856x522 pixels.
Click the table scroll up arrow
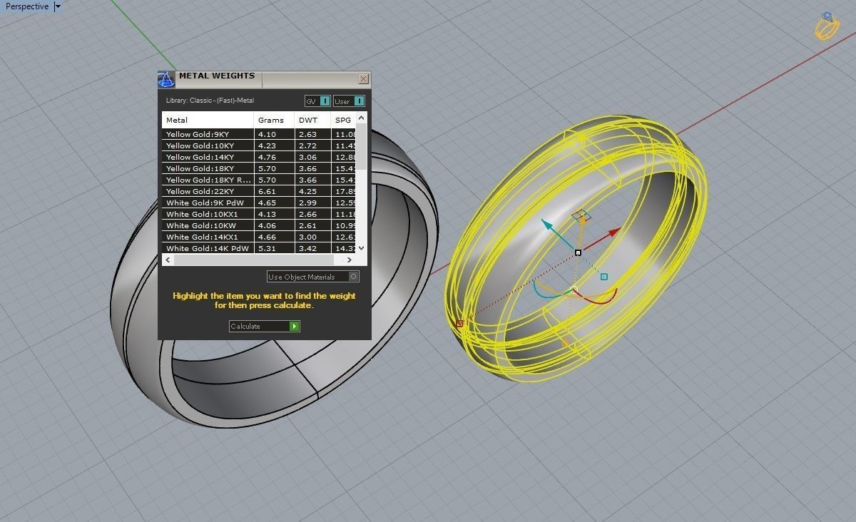(x=361, y=118)
